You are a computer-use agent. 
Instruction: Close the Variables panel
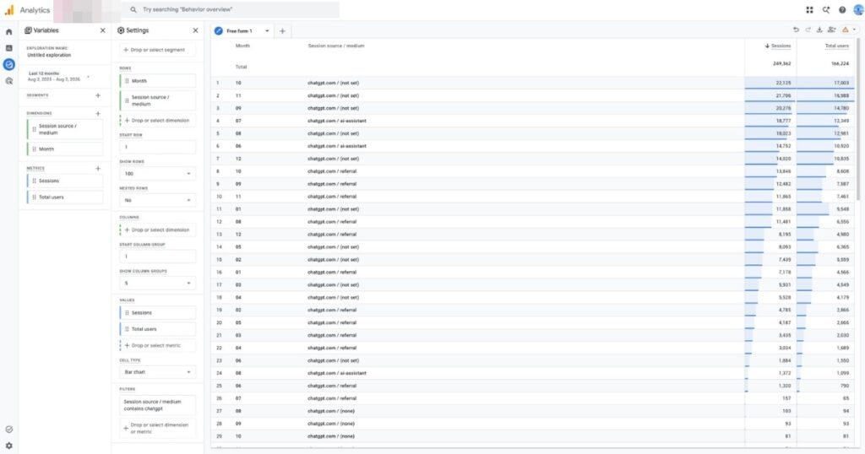point(102,30)
